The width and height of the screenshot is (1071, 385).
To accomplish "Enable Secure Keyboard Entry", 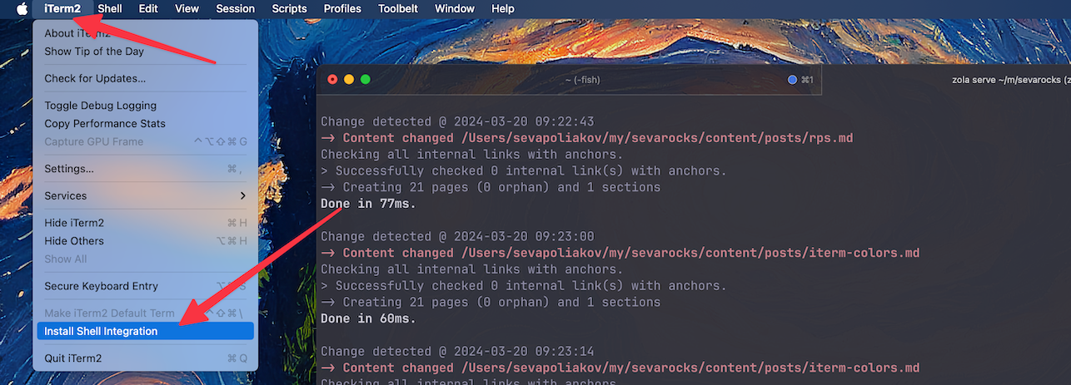I will tap(101, 286).
